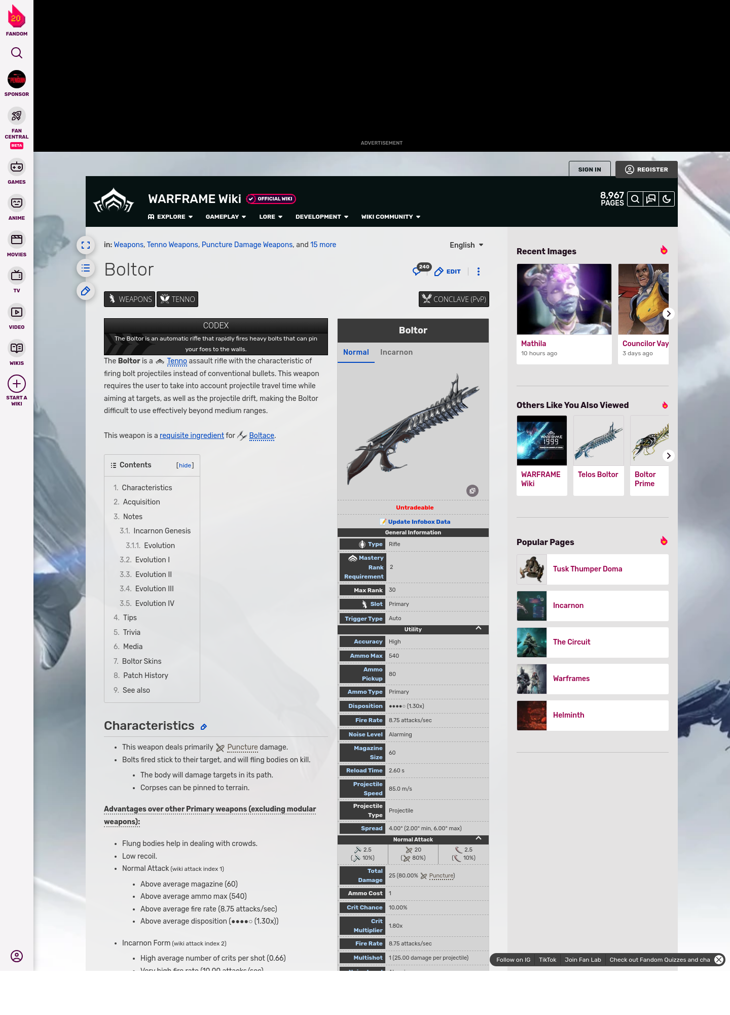Expand the Gameplay menu
Screen dimensions: 730x1015
click(x=226, y=217)
